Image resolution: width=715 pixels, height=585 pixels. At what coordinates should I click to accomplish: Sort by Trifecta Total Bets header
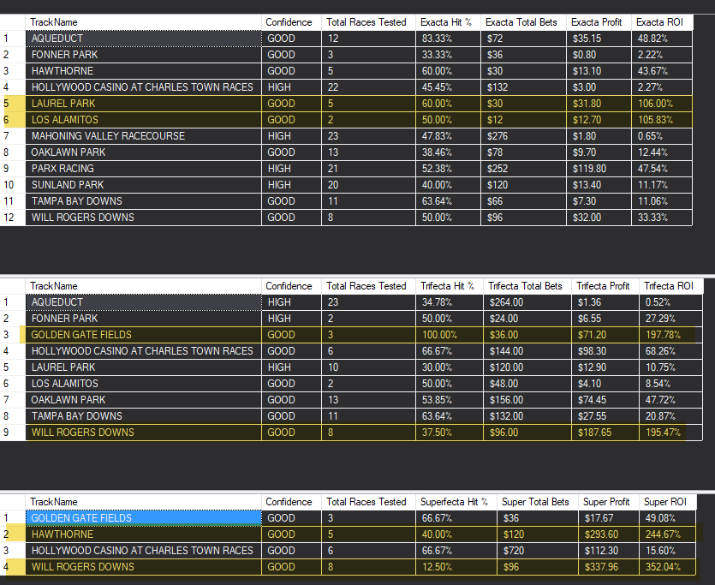pyautogui.click(x=527, y=286)
